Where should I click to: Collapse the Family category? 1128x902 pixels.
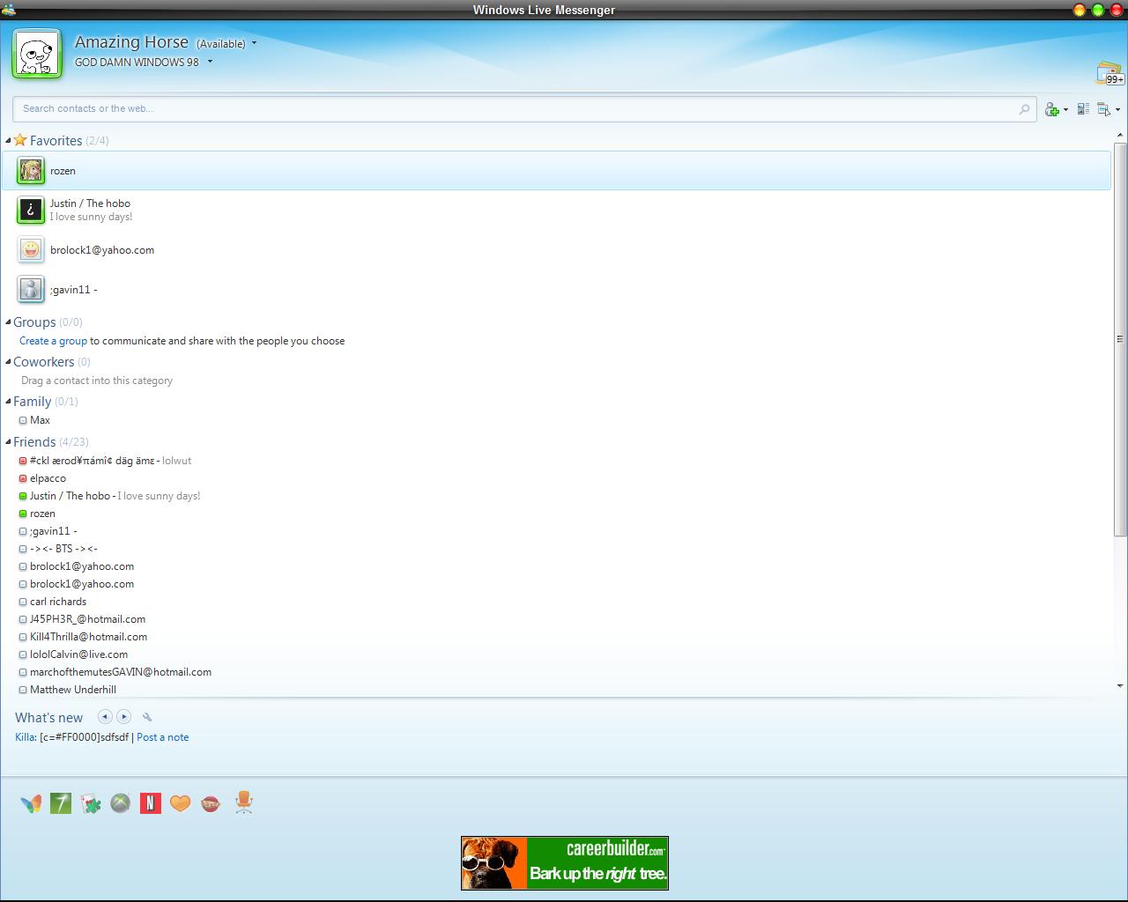tap(8, 402)
